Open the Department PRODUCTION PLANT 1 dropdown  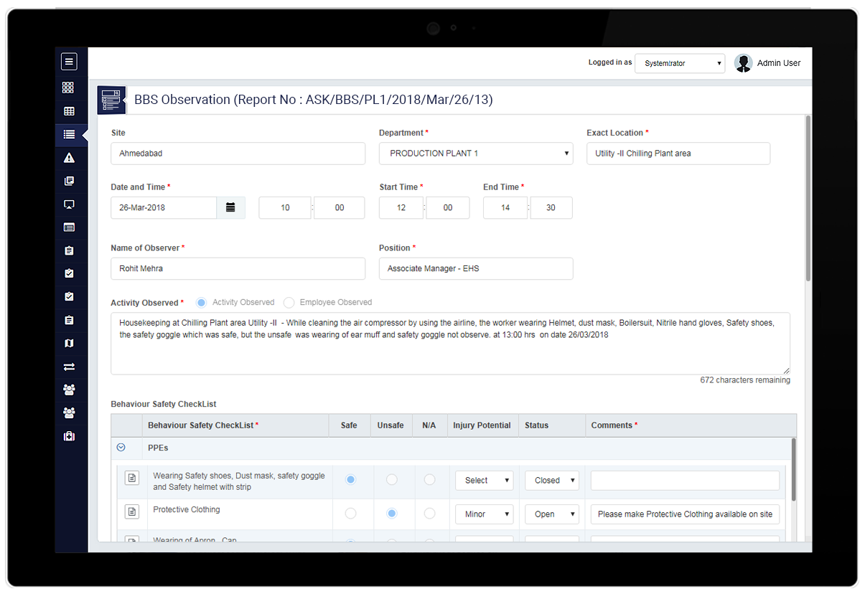coord(476,154)
